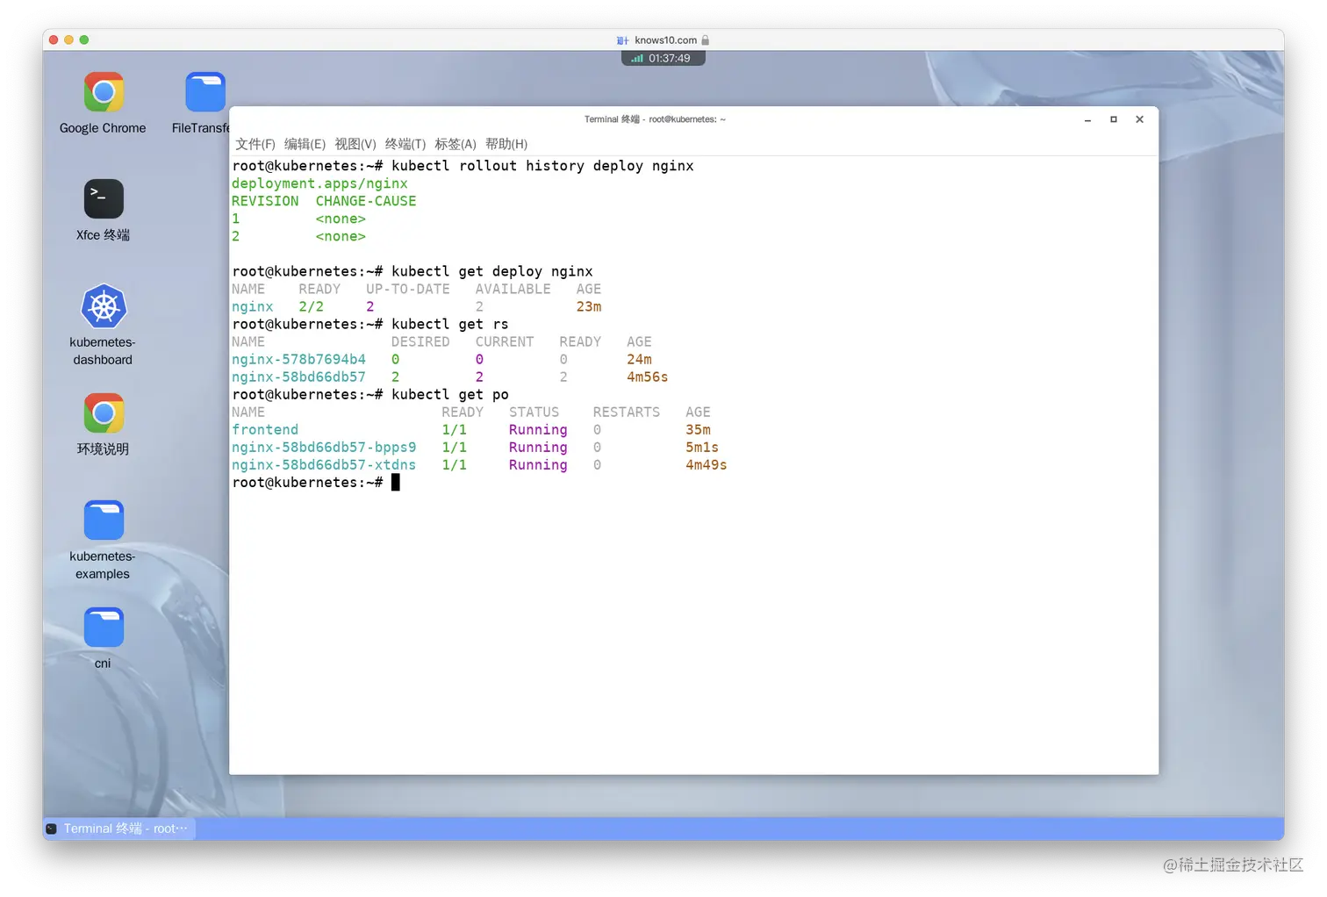Click the kubectl get rs command

(x=450, y=324)
